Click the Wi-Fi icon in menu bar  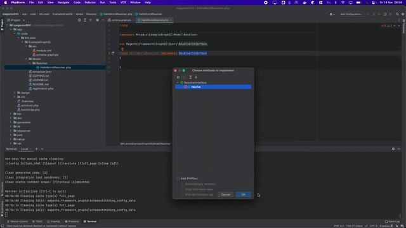coord(343,3)
